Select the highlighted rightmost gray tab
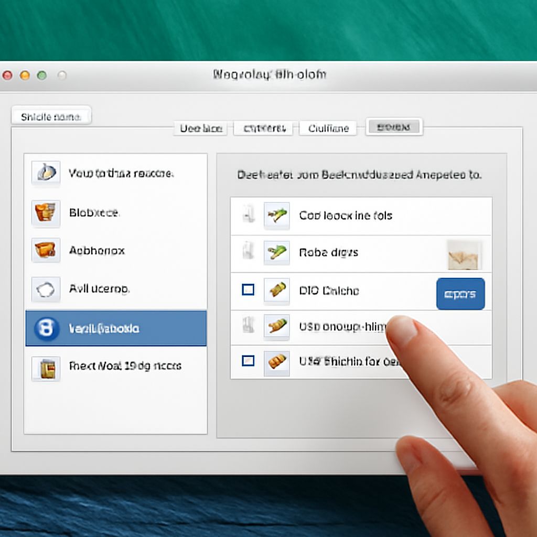Screen dimensions: 537x537 (x=394, y=127)
